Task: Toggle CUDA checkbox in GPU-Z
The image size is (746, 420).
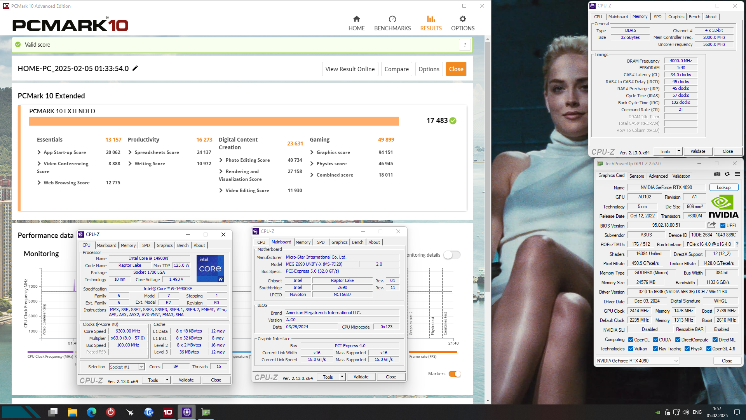Action: (656, 340)
